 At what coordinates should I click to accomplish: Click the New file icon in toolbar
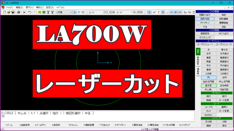tap(4, 12)
